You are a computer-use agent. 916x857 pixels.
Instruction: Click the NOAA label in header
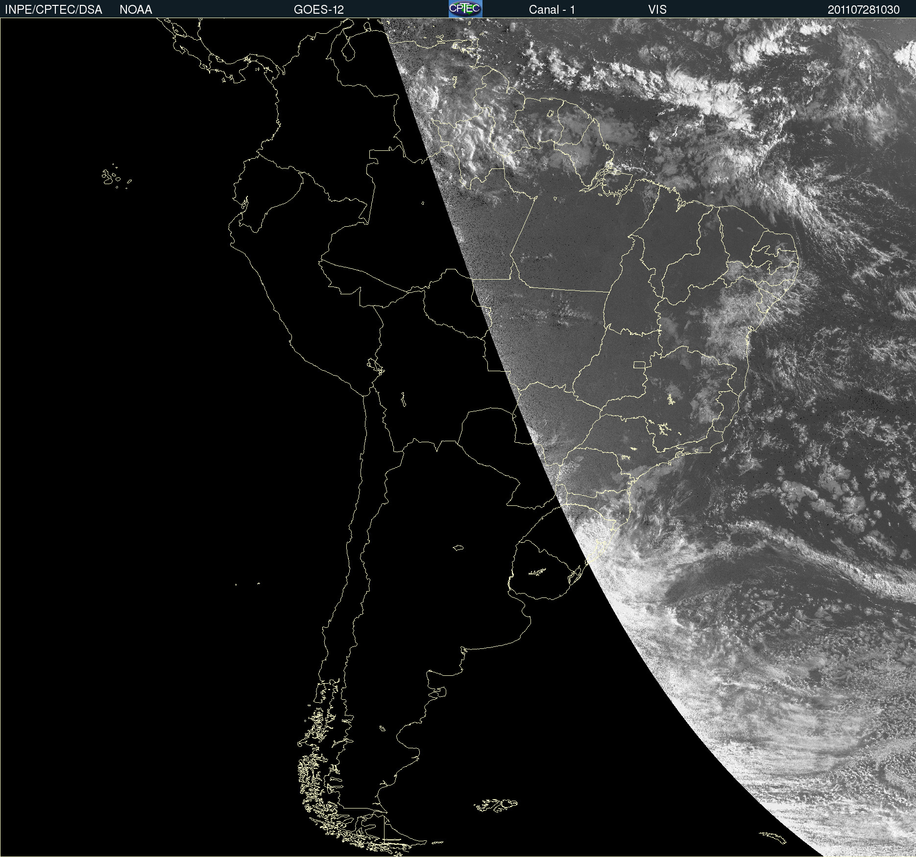point(136,10)
